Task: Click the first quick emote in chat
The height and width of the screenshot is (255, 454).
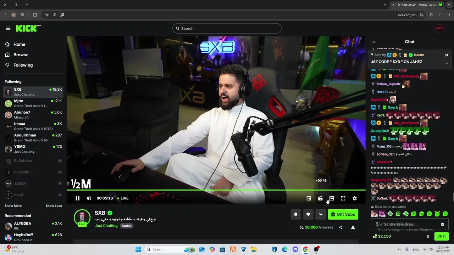Action: pos(374,214)
